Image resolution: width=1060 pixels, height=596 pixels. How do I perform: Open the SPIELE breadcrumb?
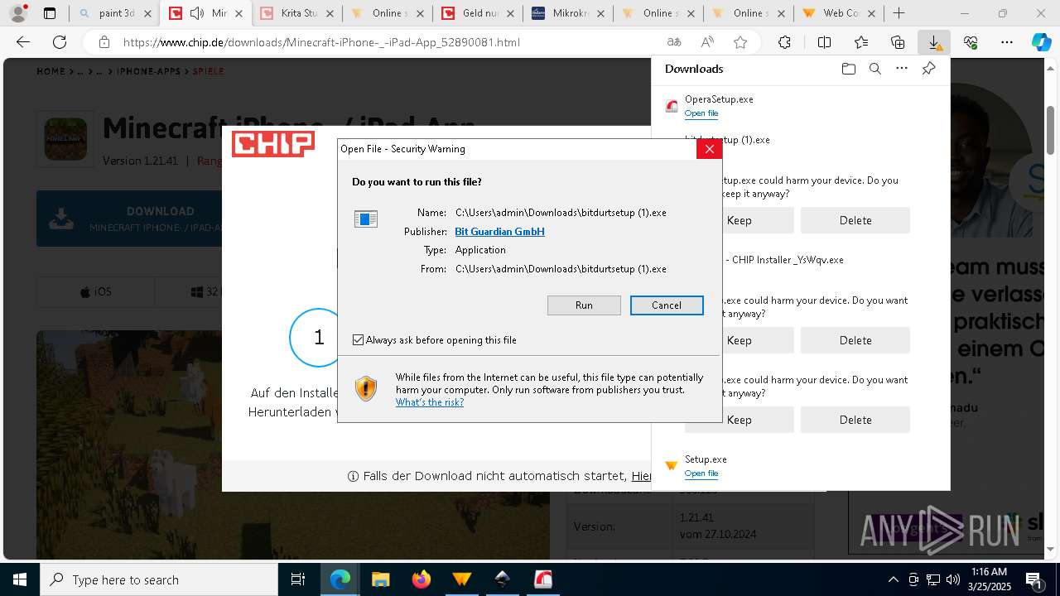coord(208,72)
